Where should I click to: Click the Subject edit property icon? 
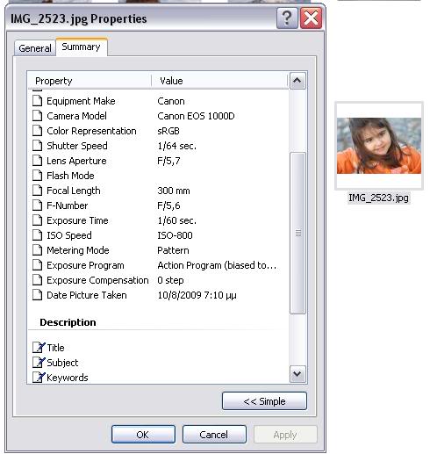pyautogui.click(x=39, y=363)
